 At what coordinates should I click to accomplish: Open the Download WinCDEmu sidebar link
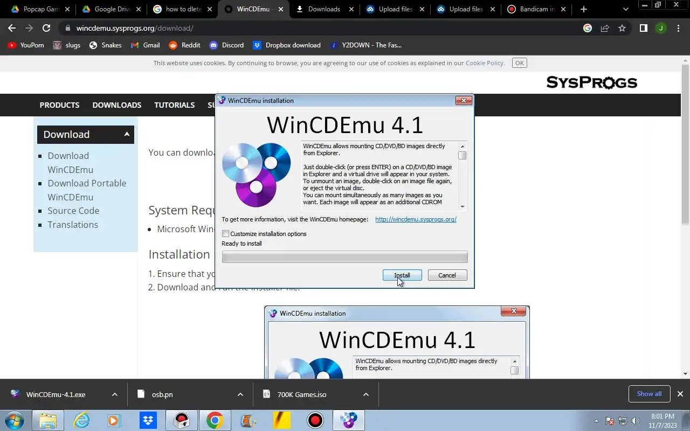[x=70, y=163]
